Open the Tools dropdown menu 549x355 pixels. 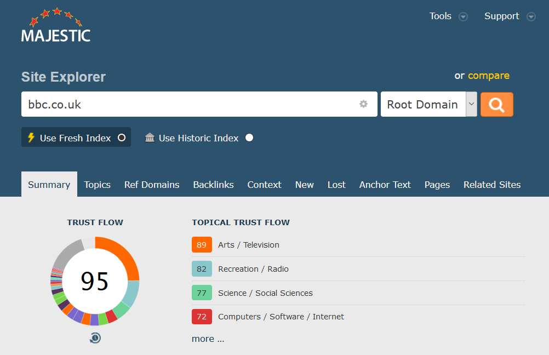pyautogui.click(x=448, y=16)
